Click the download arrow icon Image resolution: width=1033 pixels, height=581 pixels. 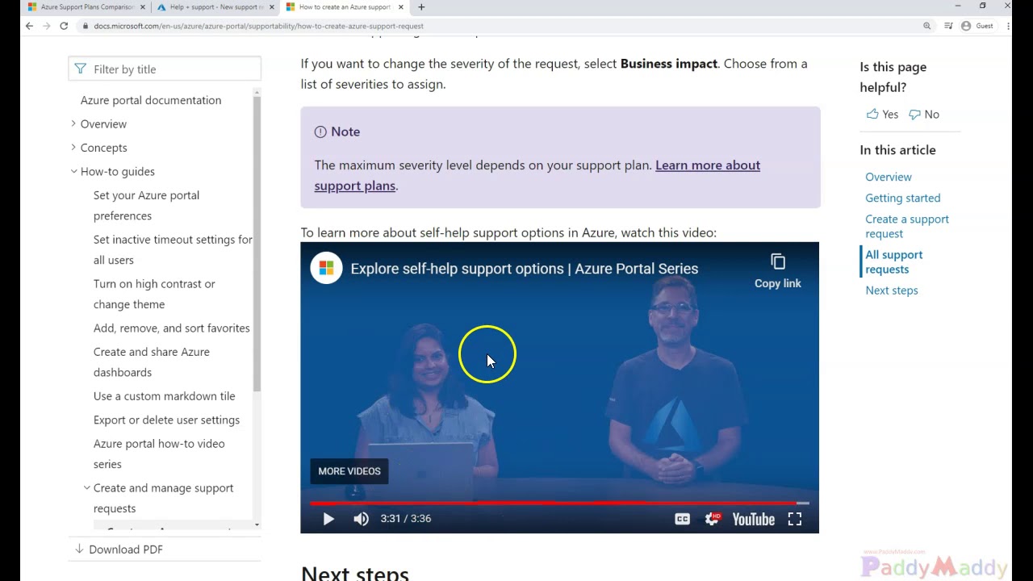coord(79,549)
